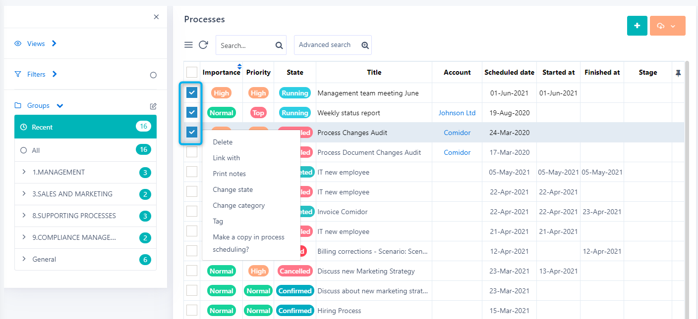The image size is (698, 319).
Task: Uncheck Management team meeting June row
Action: coord(192,92)
